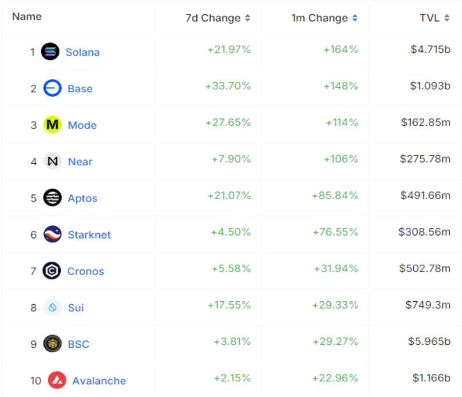Screen dimensions: 462x397
Task: Click the red Avalanche logo icon
Action: 57,380
